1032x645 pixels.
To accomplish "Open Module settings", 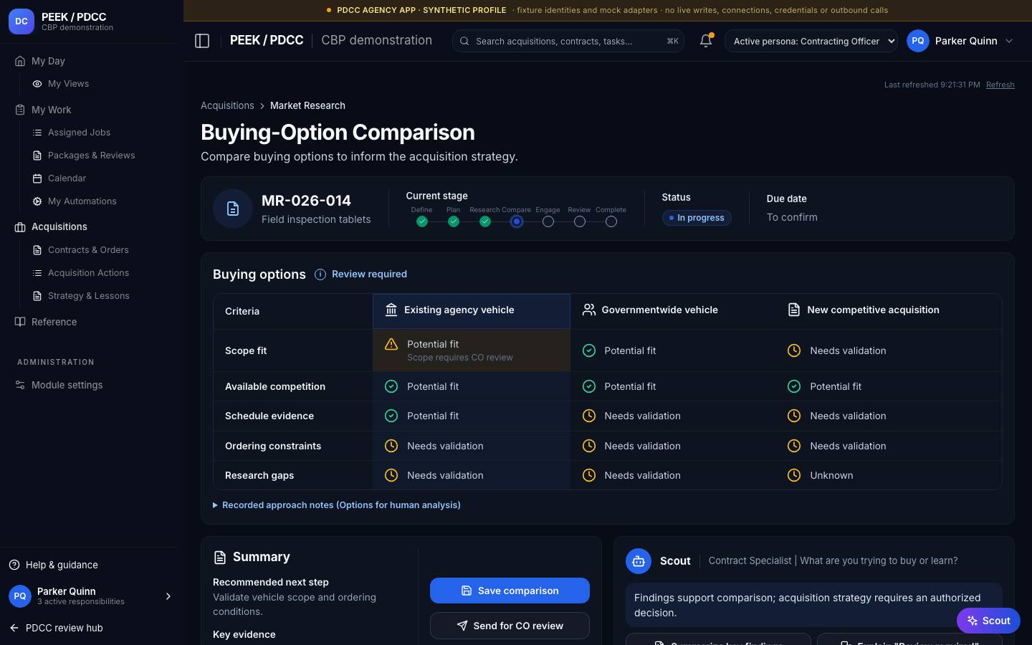I will [x=67, y=385].
